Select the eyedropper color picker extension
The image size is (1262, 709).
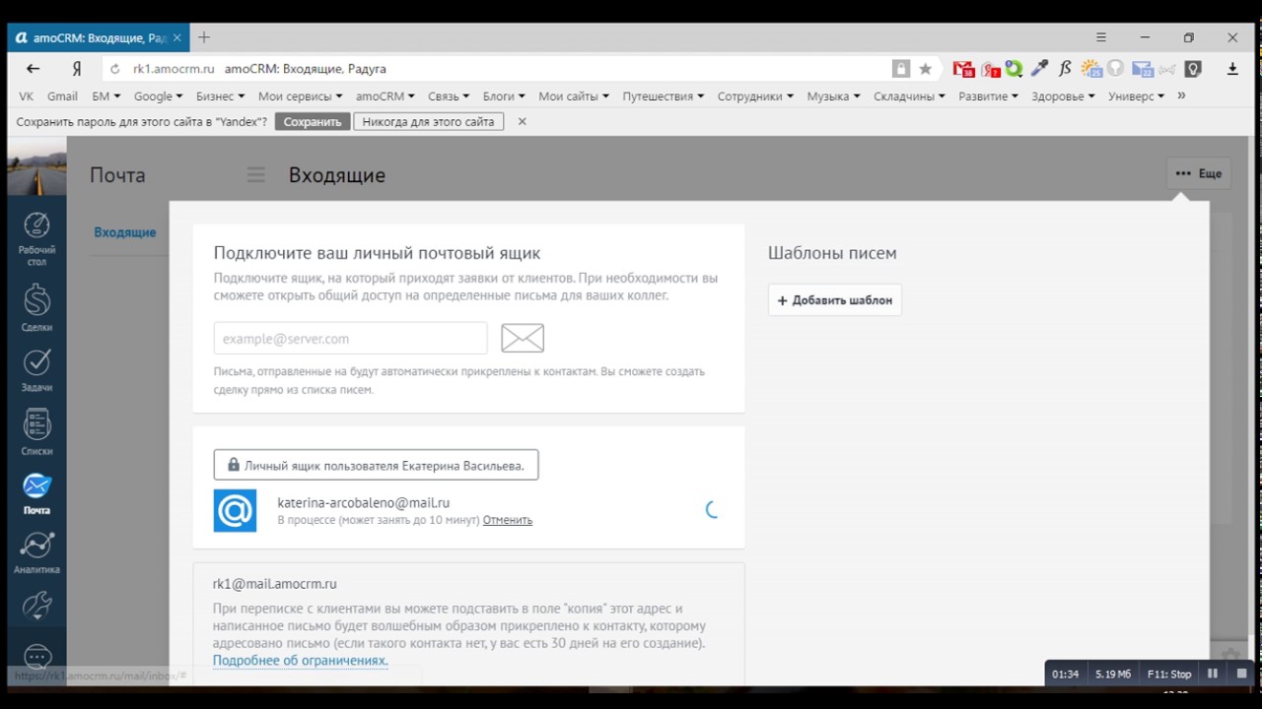point(1039,69)
